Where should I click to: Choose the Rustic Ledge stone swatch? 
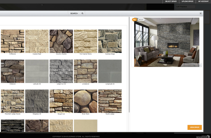[x=110, y=101]
